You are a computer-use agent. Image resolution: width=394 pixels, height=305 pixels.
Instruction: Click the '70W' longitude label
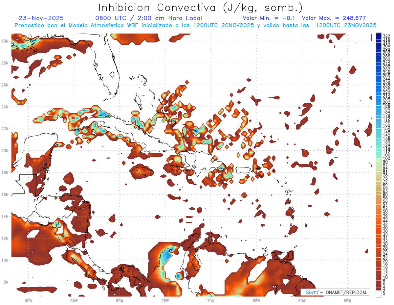coord(210,301)
